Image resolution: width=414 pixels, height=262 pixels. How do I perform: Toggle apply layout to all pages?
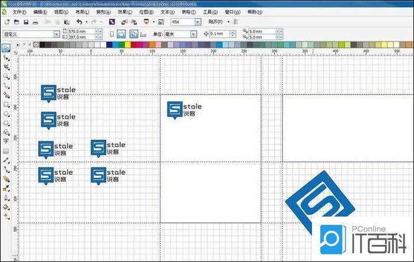pyautogui.click(x=134, y=34)
